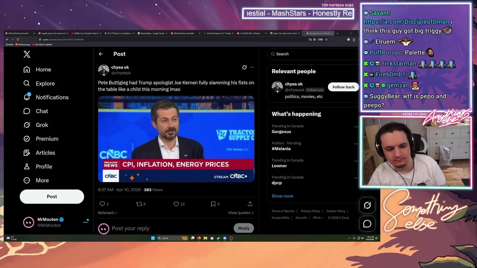This screenshot has width=477, height=268.
Task: Switch to the I CHOOSE YOU r/Destiny tab
Action: click(252, 33)
